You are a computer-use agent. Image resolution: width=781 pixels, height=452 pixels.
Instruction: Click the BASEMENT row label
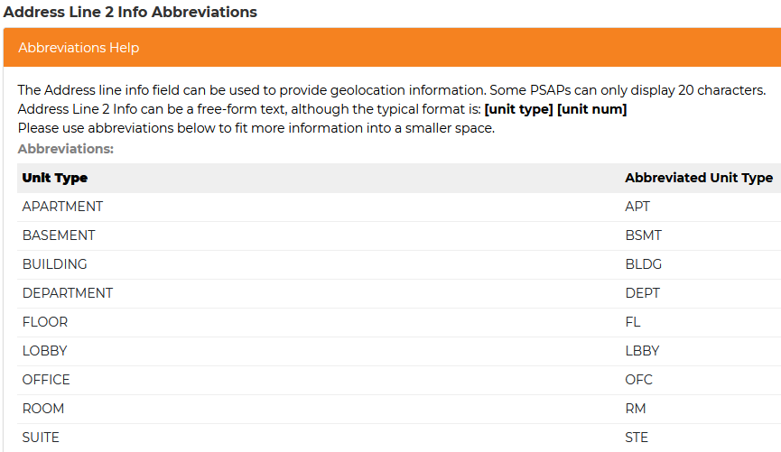(59, 235)
